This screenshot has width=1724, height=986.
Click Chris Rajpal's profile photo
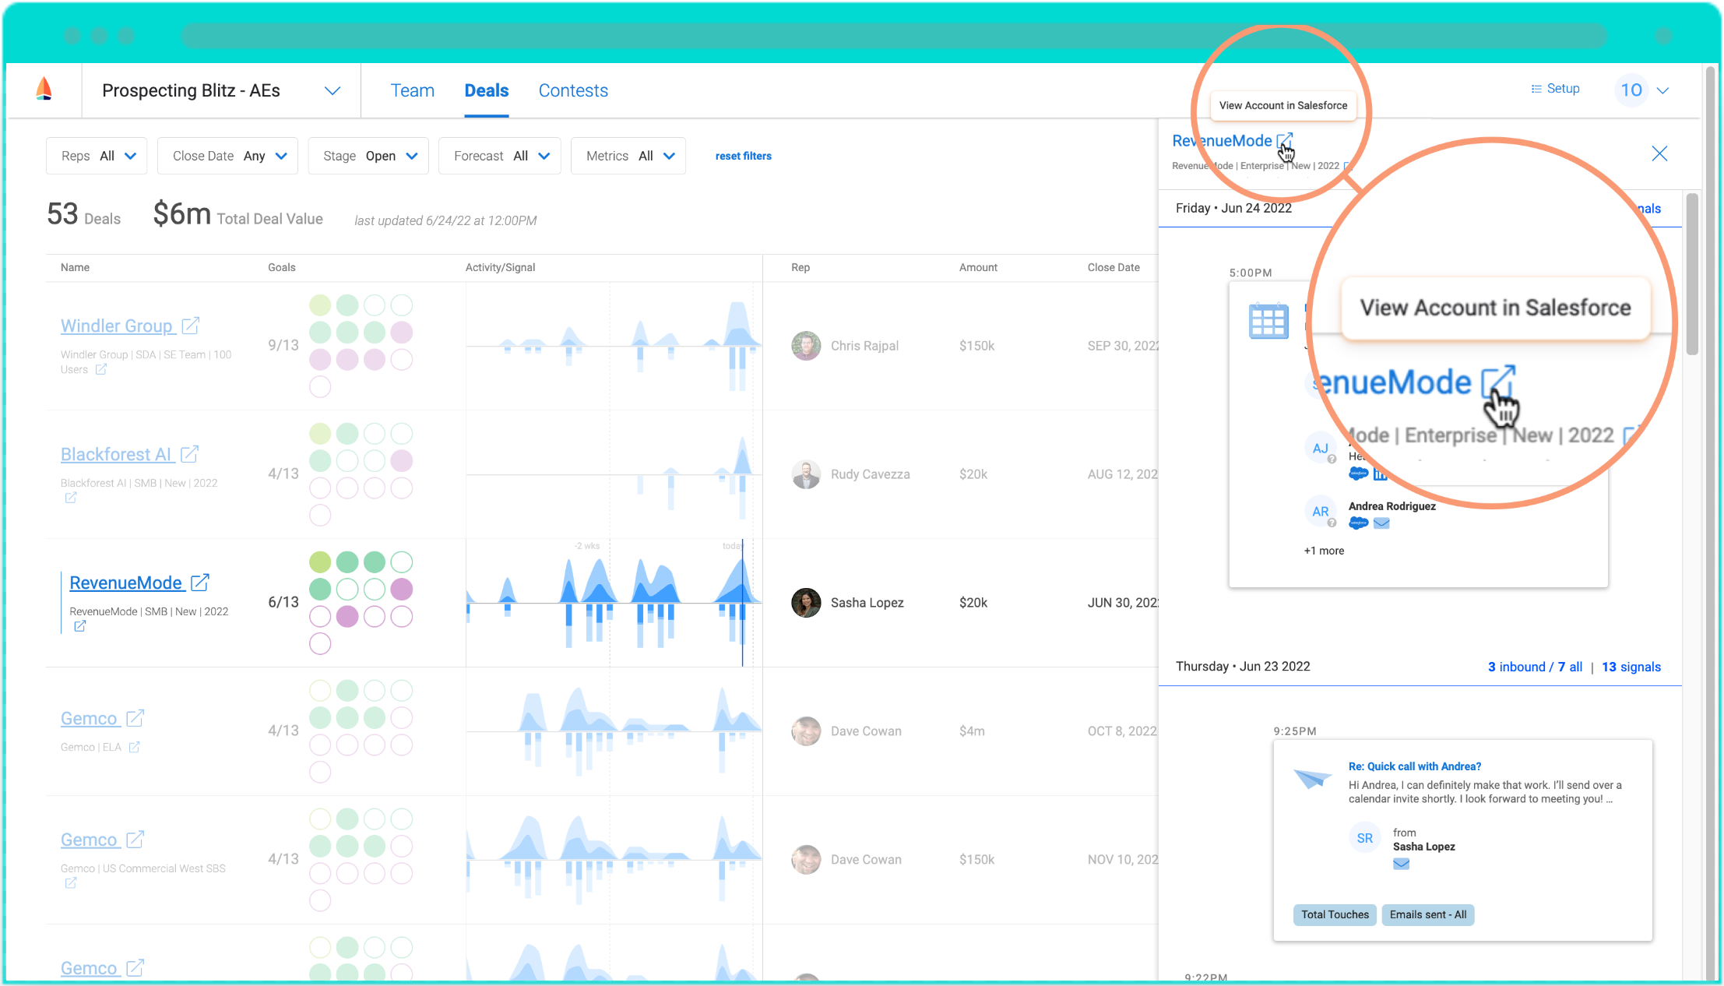(806, 345)
